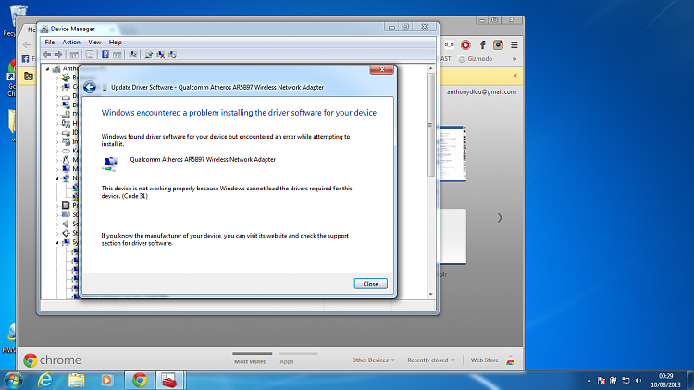Screen dimensions: 694x390
Task: Click the Update Driver Software toolbar icon
Action: (149, 55)
